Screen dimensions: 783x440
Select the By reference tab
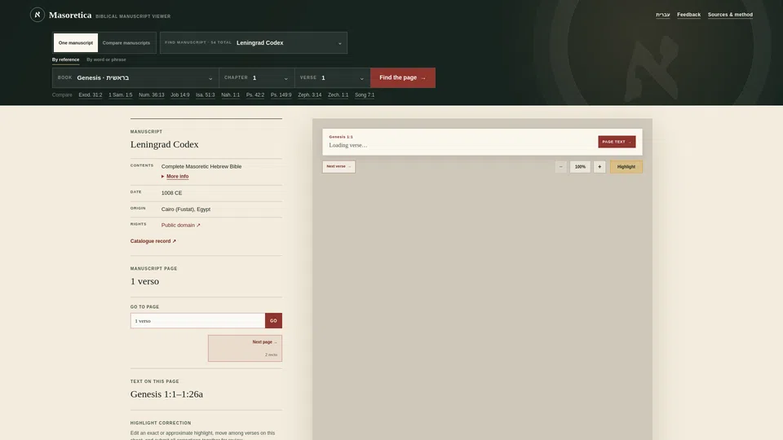65,59
